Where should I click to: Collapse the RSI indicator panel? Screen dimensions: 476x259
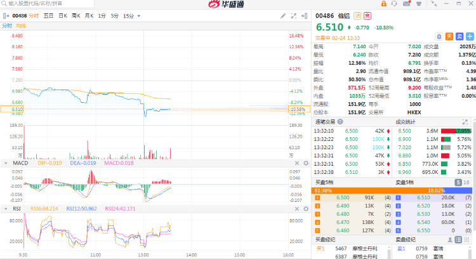[x=6, y=209]
